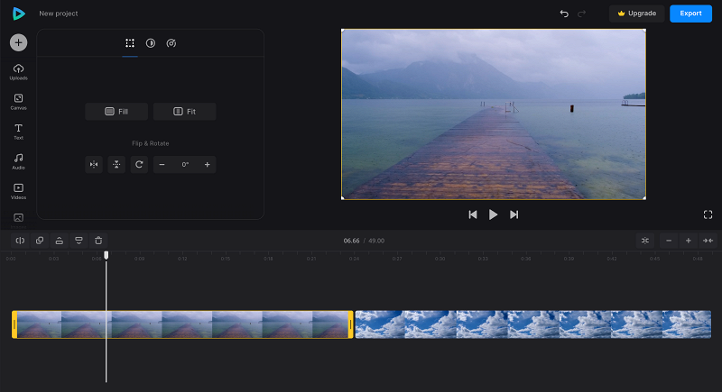Move selected clip to lower layer
Screen dimensions: 722x392
click(x=79, y=241)
